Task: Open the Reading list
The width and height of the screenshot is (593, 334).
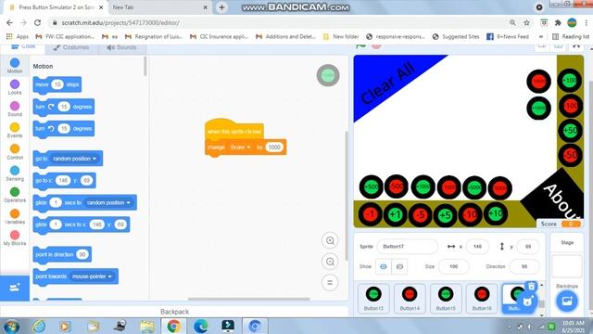Action: click(x=571, y=36)
